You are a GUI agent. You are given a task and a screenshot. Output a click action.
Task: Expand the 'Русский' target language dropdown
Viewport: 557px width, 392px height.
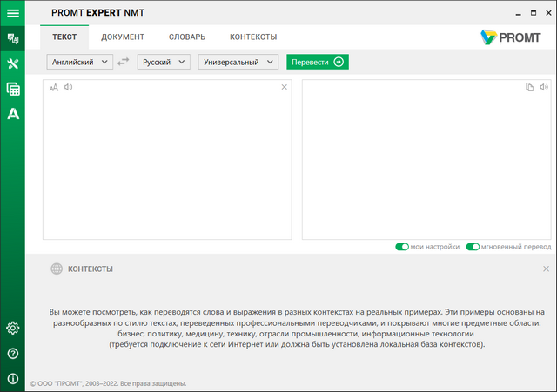(x=164, y=62)
